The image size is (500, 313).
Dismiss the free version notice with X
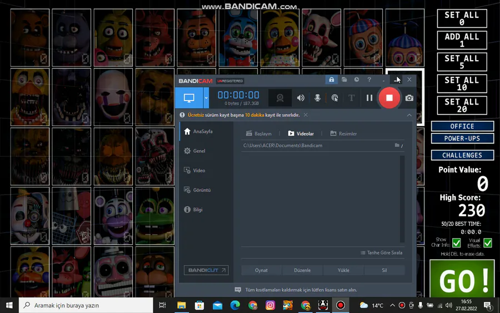306,115
